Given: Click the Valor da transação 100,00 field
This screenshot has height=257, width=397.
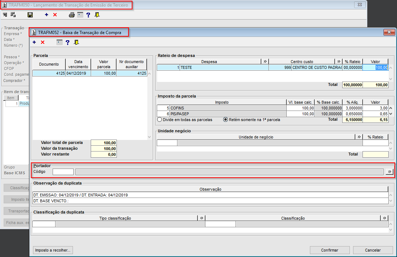Looking at the screenshot, I should 104,149.
